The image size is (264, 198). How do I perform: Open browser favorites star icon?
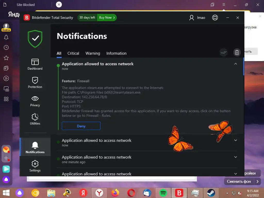point(6,58)
